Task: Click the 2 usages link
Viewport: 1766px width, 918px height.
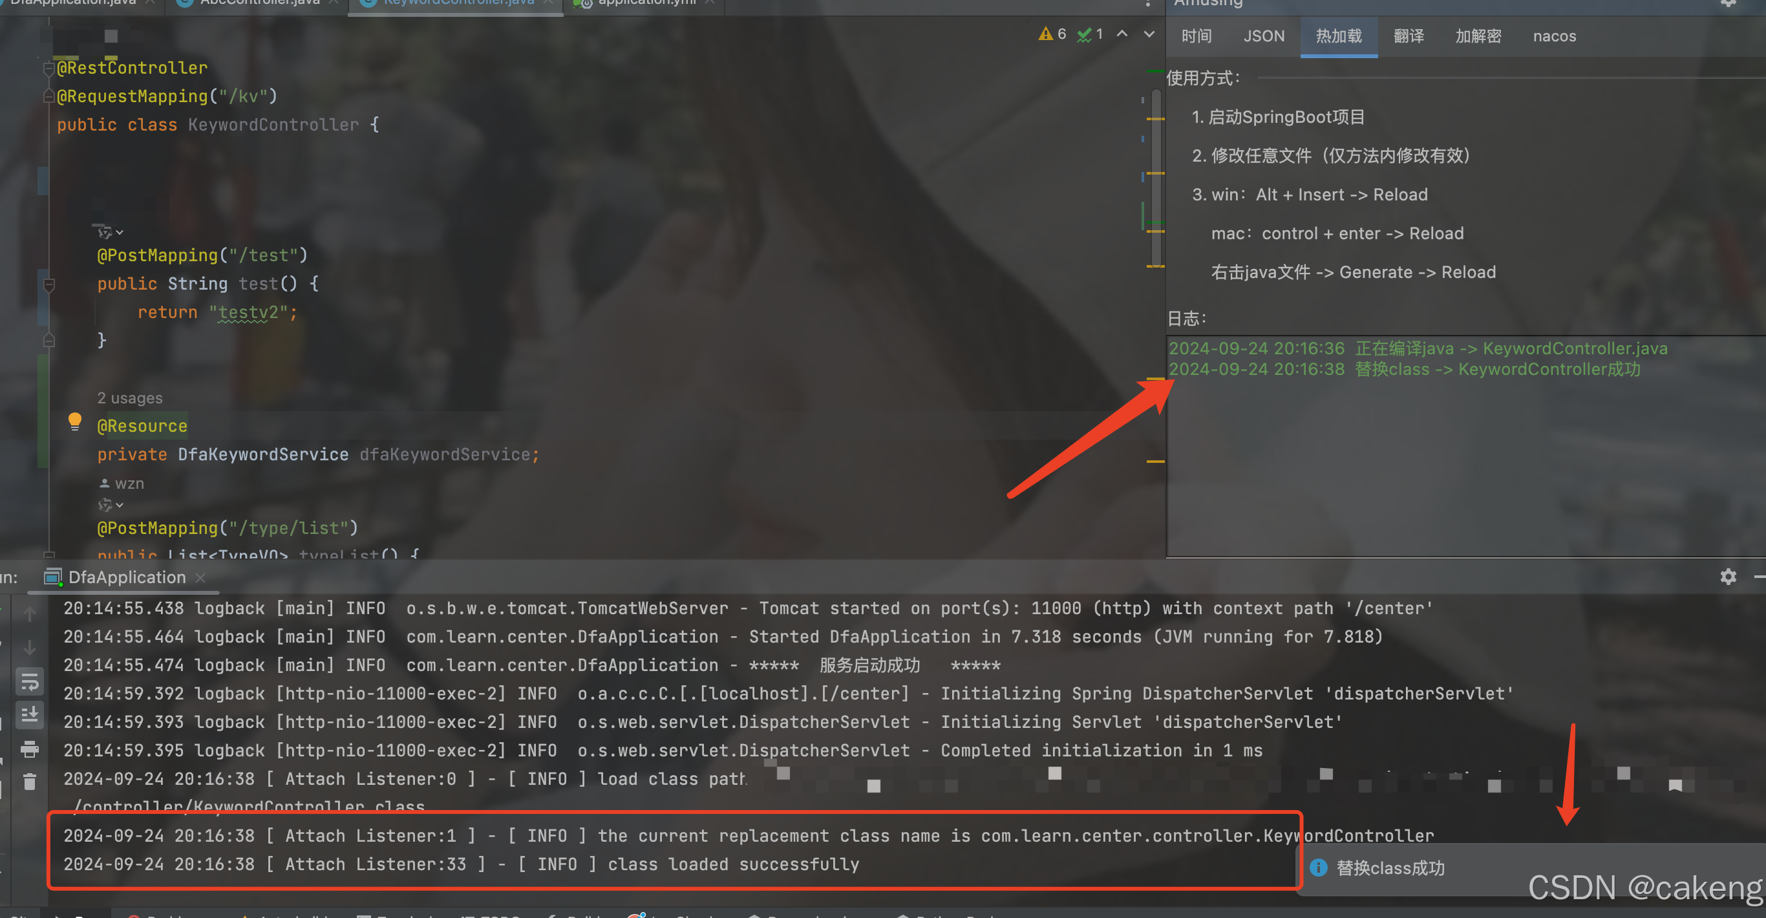Action: (129, 398)
